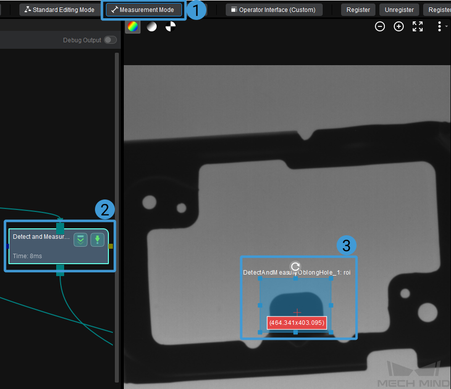The height and width of the screenshot is (389, 451).
Task: Click the step's yellow right-side port
Action: tap(111, 246)
